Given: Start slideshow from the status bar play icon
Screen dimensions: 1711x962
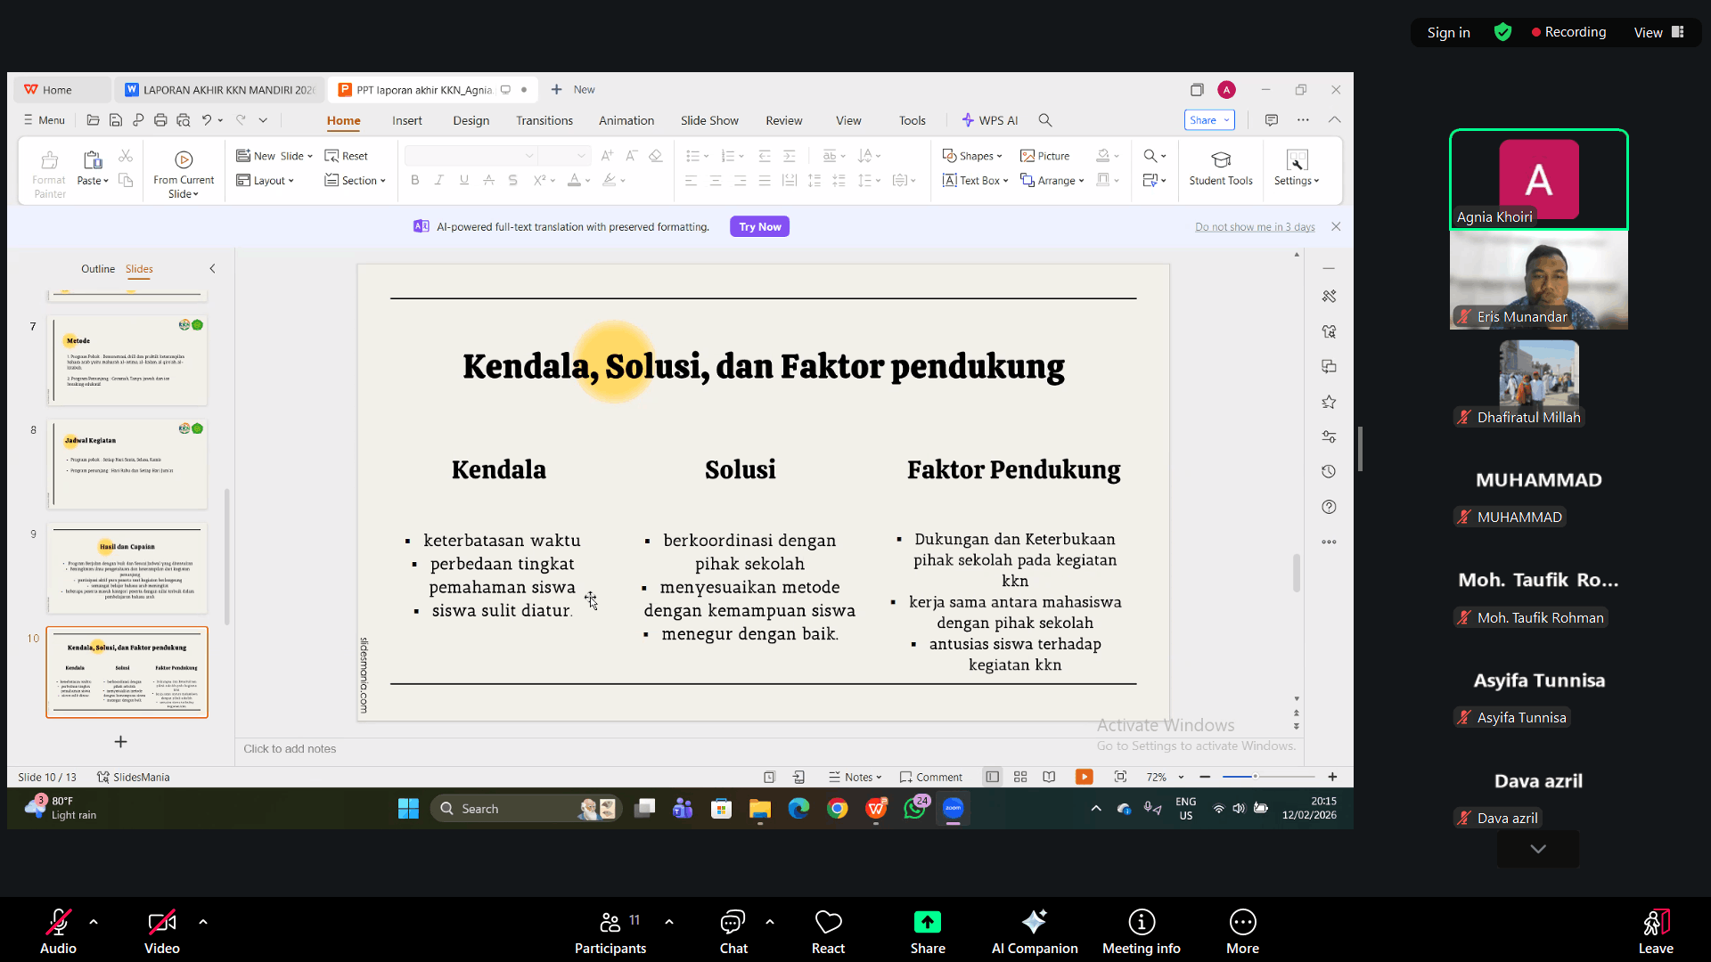Looking at the screenshot, I should pyautogui.click(x=1084, y=777).
